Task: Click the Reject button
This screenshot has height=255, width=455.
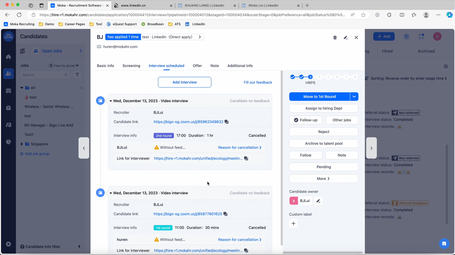Action: tap(324, 132)
